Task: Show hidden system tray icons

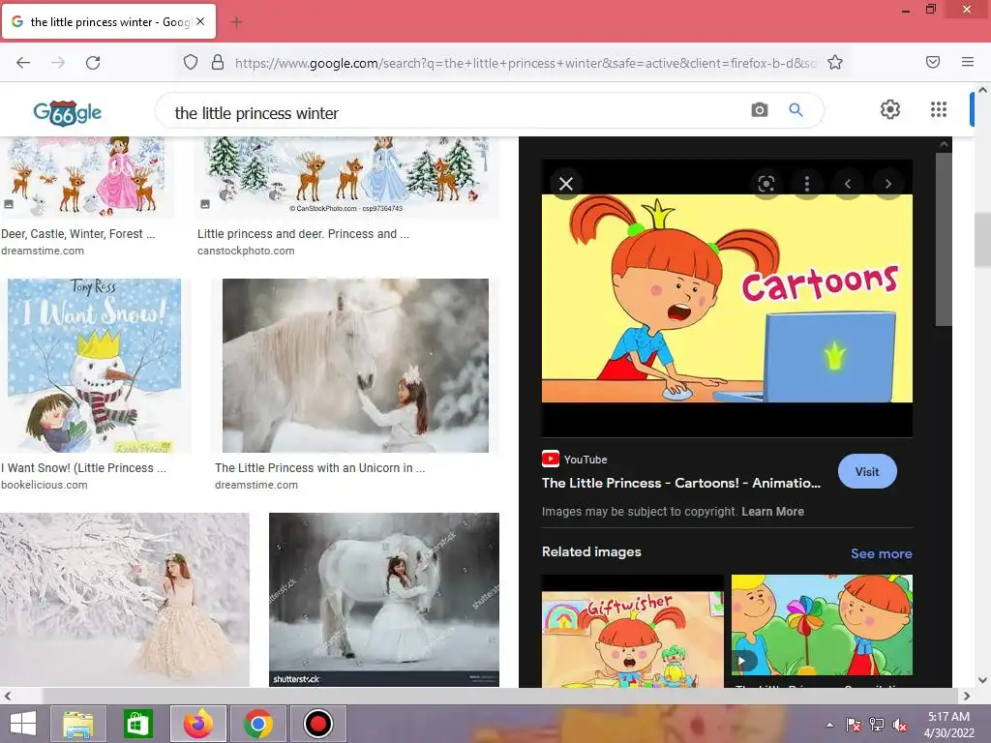Action: (829, 725)
